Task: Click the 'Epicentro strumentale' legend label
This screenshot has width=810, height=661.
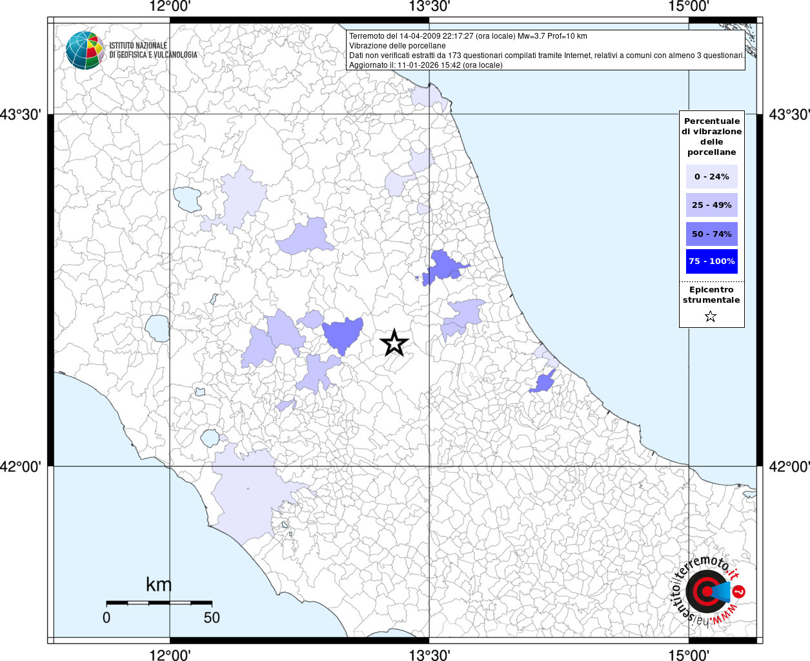Action: [x=711, y=295]
